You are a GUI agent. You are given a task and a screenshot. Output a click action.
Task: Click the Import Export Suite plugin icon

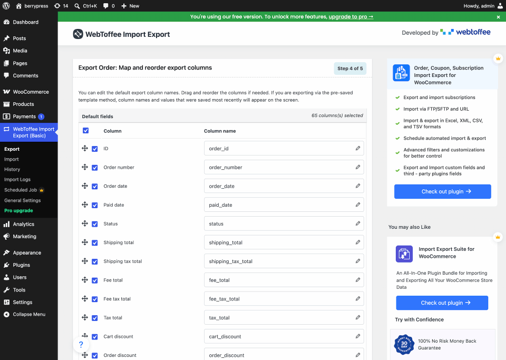[x=404, y=254]
